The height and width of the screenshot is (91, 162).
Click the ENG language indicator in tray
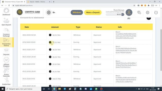147,89
